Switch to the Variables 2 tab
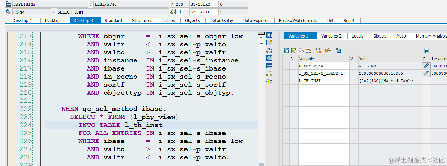Viewport: 447px width, 166px height. pyautogui.click(x=331, y=36)
